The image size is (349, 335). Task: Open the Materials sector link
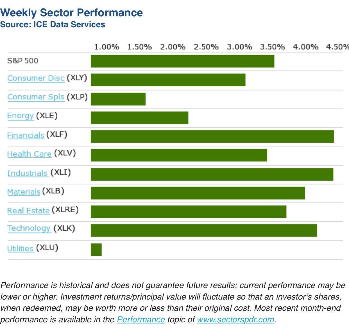click(x=24, y=192)
